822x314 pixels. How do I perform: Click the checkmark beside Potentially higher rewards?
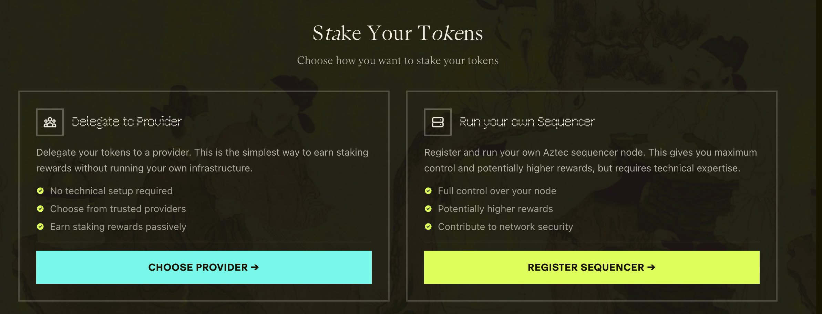[428, 209]
